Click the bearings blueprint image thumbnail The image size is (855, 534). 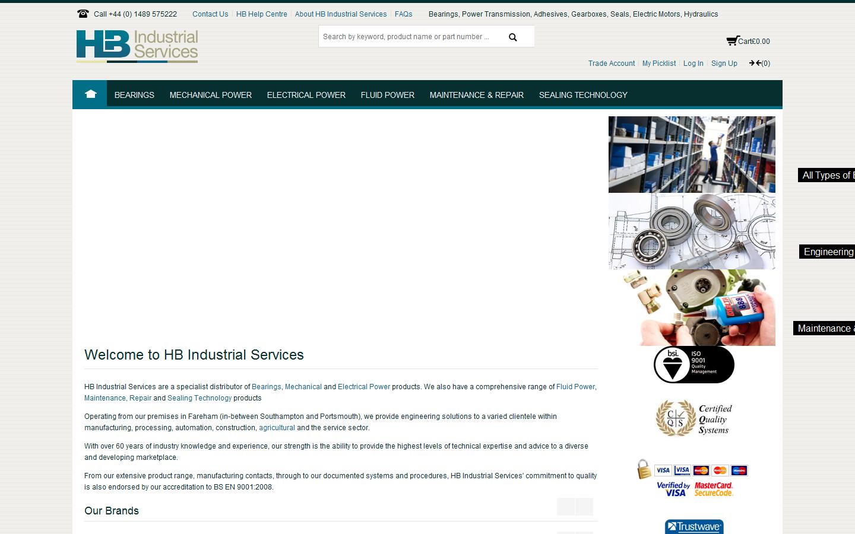pos(691,231)
